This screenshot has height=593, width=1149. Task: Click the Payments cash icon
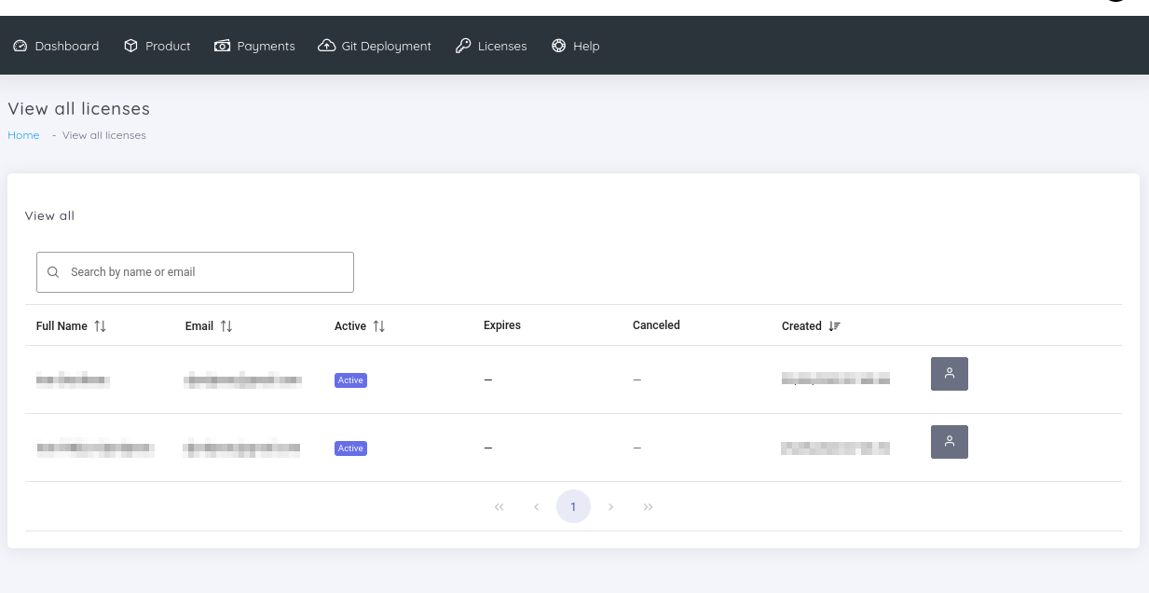click(x=222, y=46)
